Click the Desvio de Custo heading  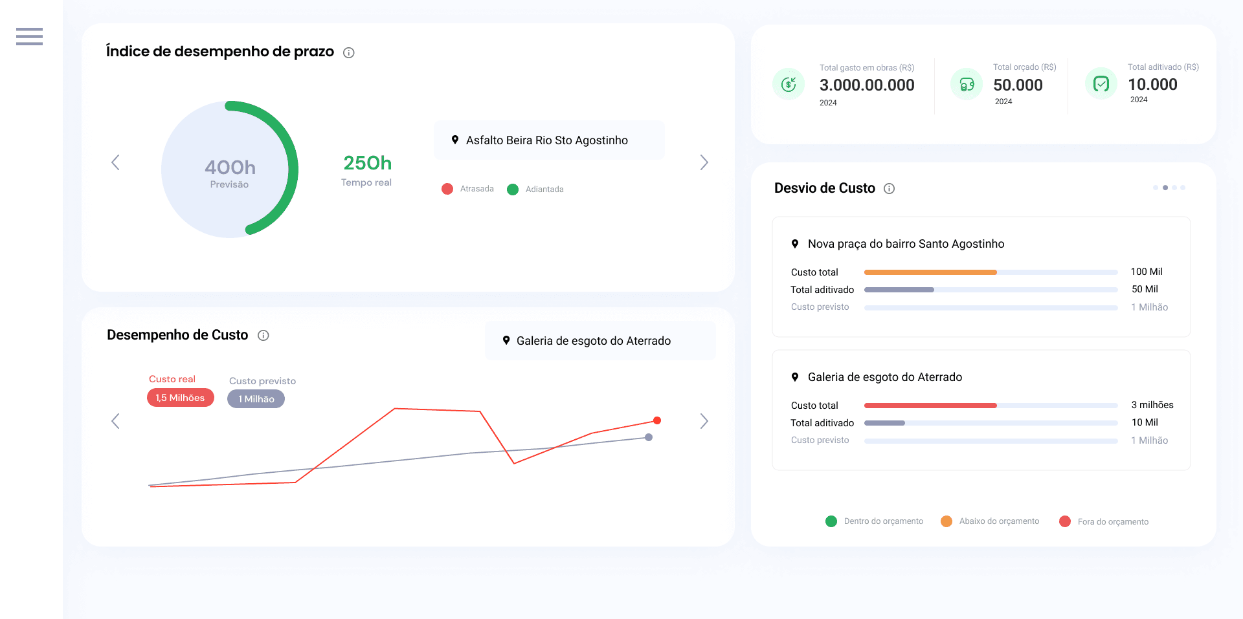tap(825, 188)
